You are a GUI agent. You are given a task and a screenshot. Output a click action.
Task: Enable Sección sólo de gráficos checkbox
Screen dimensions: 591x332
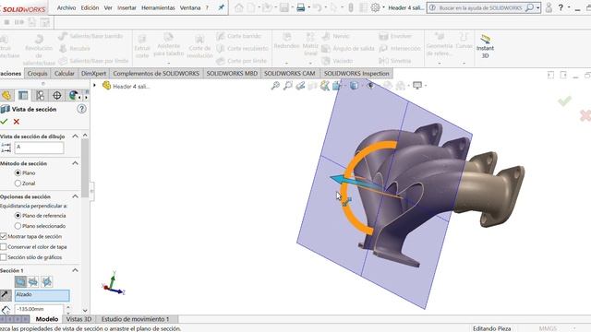click(4, 257)
